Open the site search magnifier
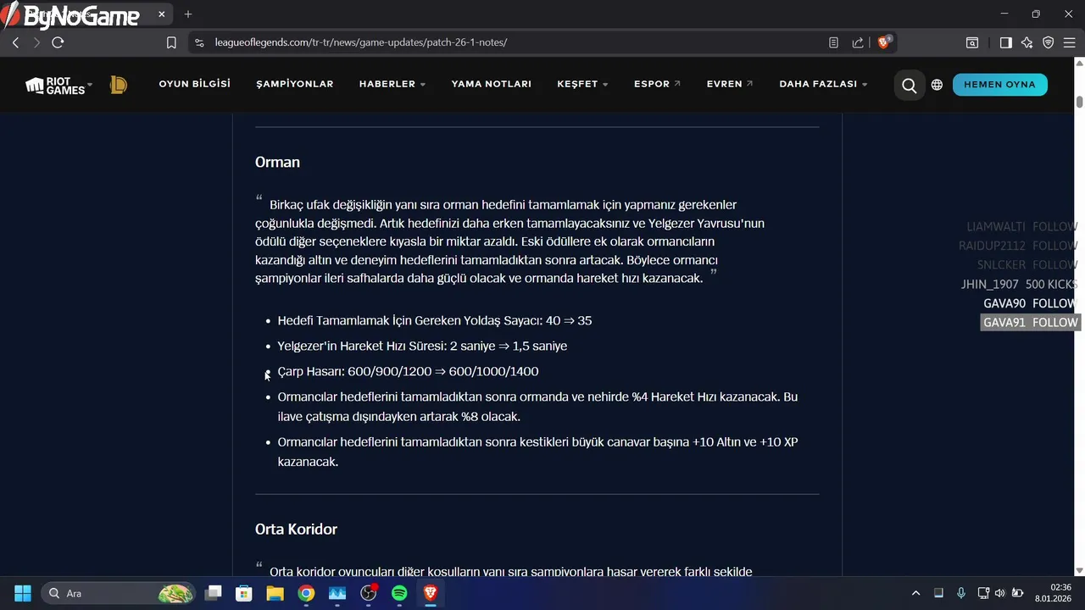 click(909, 85)
